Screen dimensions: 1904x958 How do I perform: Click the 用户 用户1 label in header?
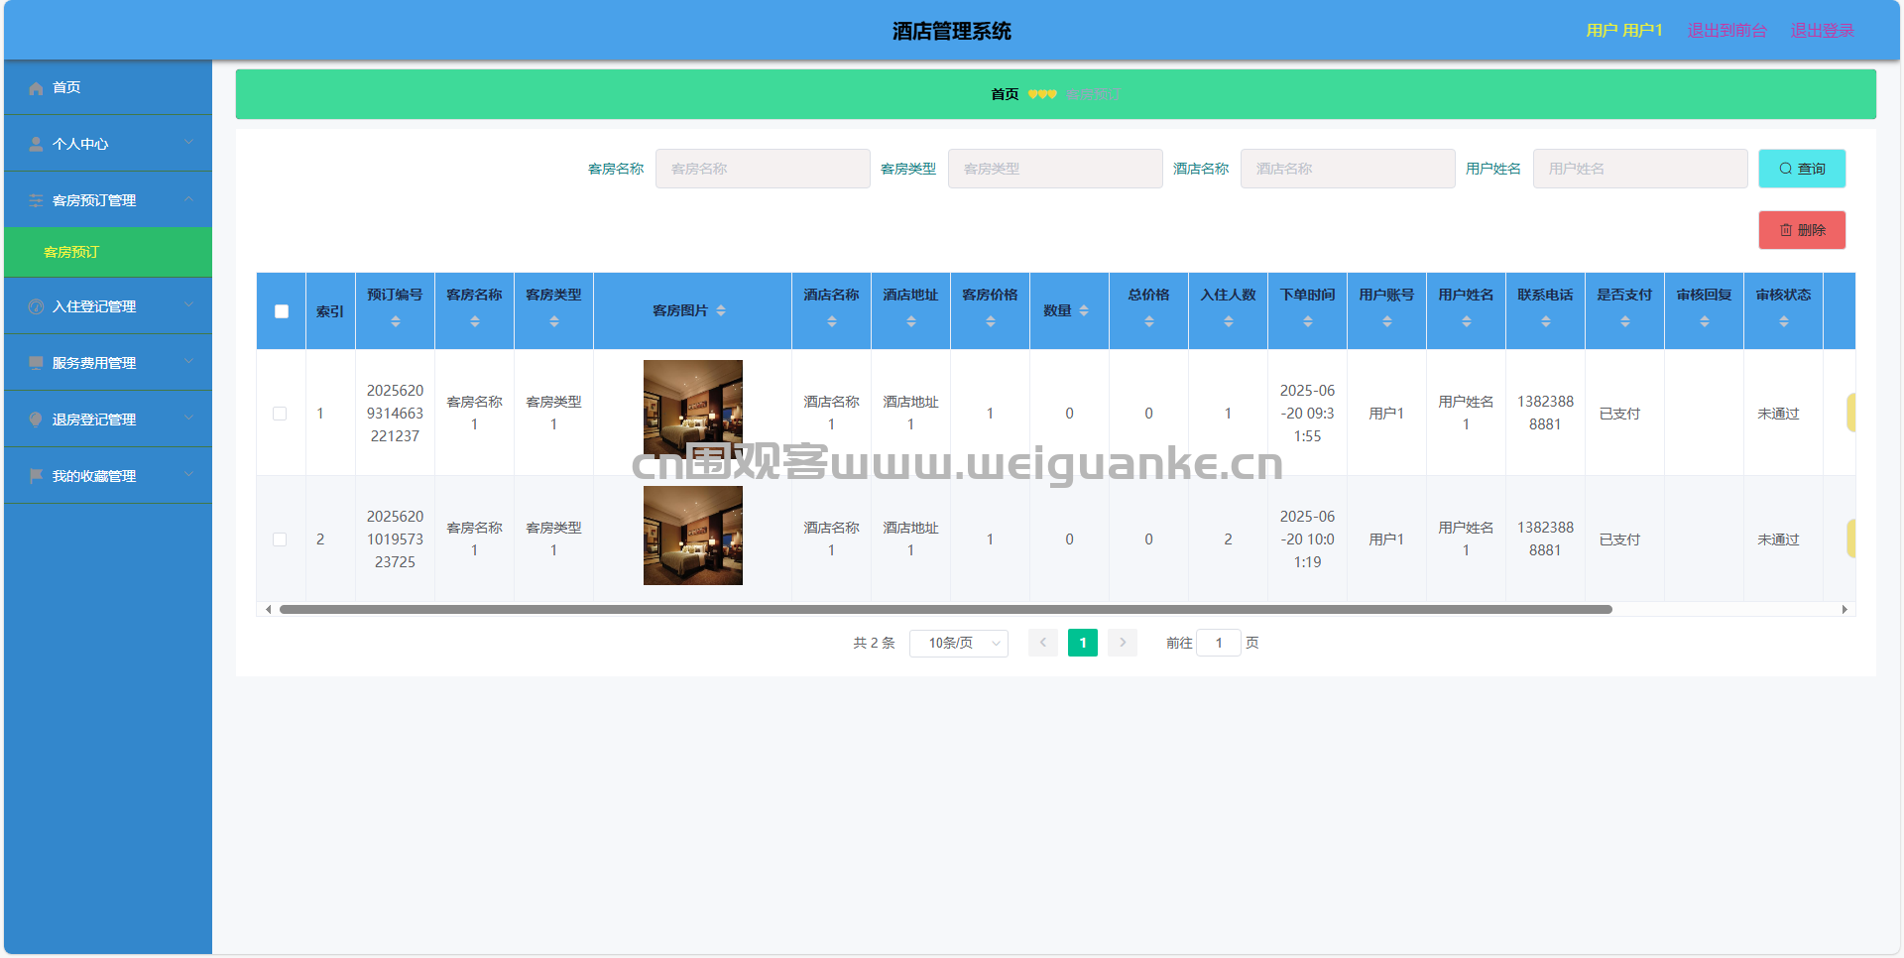pos(1624,31)
